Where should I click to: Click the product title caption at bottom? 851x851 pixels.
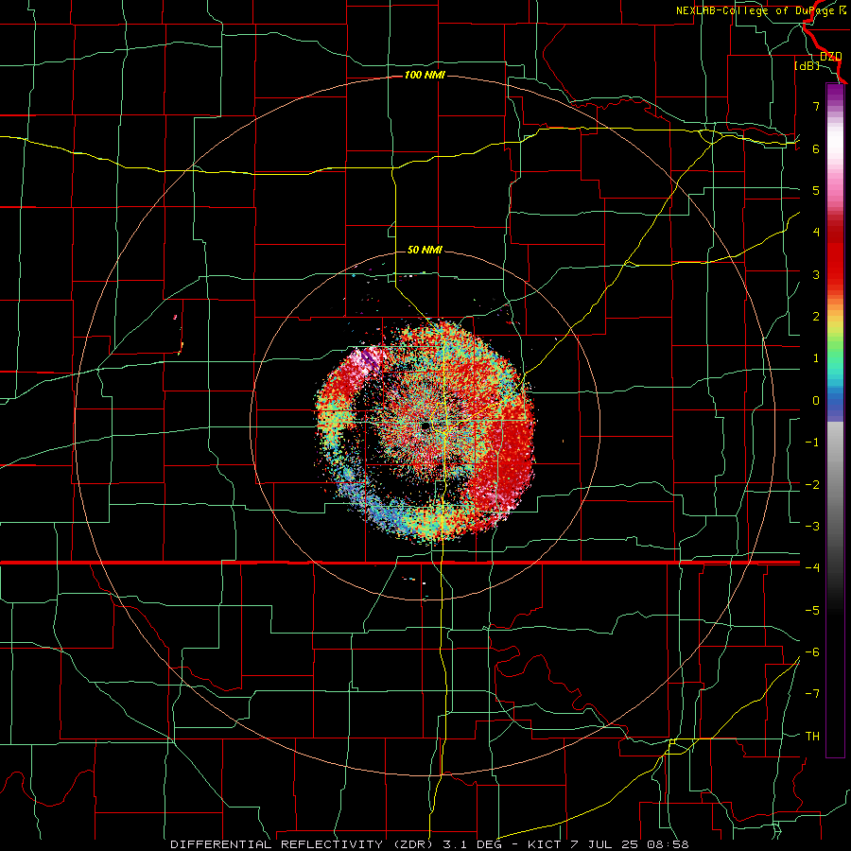pos(429,844)
